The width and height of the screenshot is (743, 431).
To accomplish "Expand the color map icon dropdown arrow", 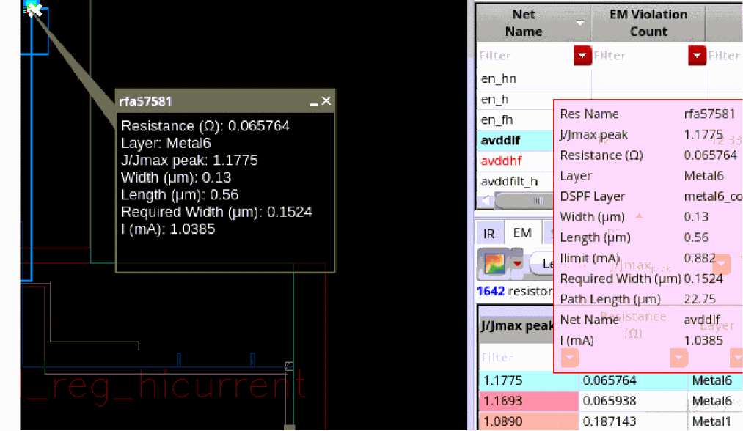I will [516, 263].
